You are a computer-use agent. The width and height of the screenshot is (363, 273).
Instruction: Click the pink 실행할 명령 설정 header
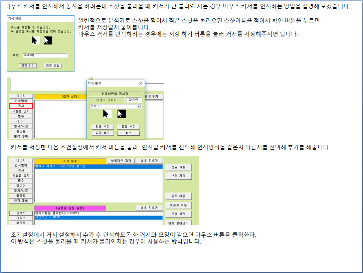pyautogui.click(x=70, y=208)
